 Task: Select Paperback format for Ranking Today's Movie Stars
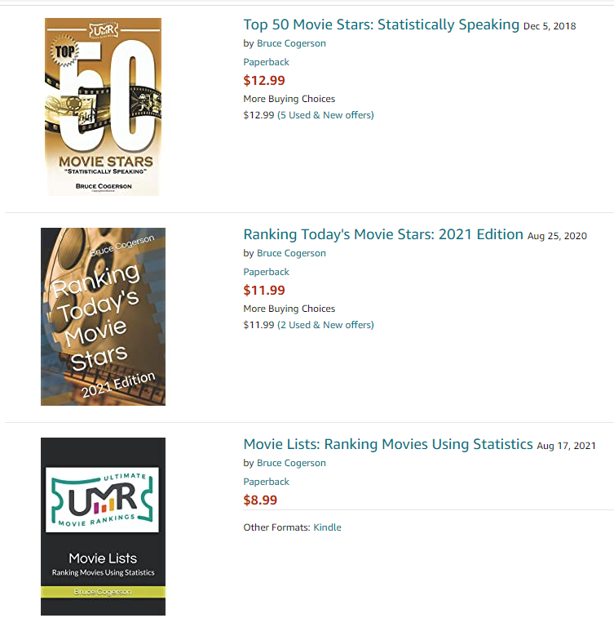tap(266, 272)
